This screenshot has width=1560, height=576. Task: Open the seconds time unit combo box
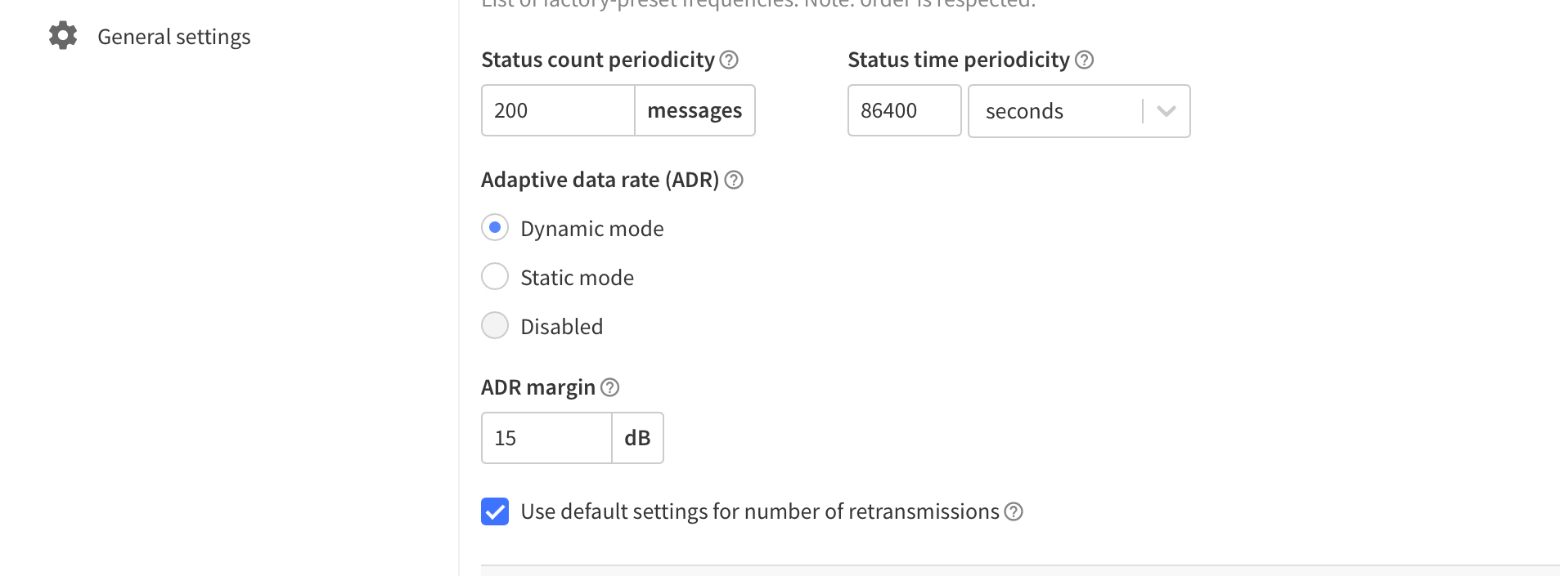click(1079, 111)
